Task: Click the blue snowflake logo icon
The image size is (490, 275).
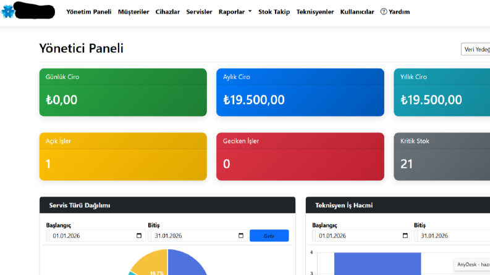Action: point(8,12)
